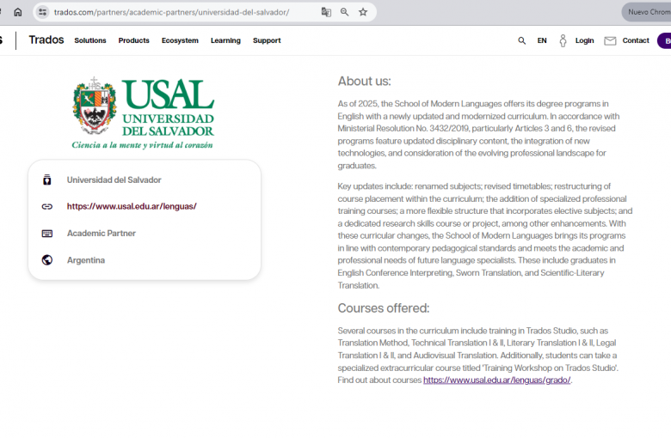
Task: Open the EN language selector
Action: 542,40
